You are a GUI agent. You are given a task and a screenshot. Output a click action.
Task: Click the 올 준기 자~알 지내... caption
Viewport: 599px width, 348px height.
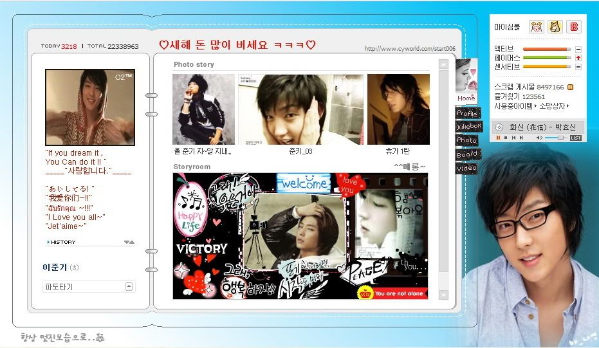(x=203, y=151)
